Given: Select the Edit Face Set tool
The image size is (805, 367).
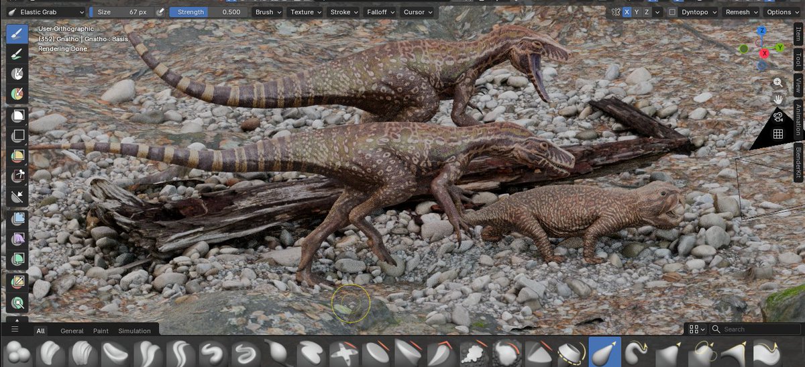Looking at the screenshot, I should click(x=17, y=282).
